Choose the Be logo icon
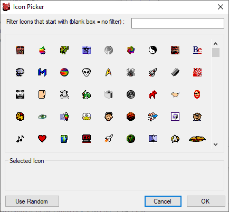This screenshot has height=212, width=229. coord(197,50)
